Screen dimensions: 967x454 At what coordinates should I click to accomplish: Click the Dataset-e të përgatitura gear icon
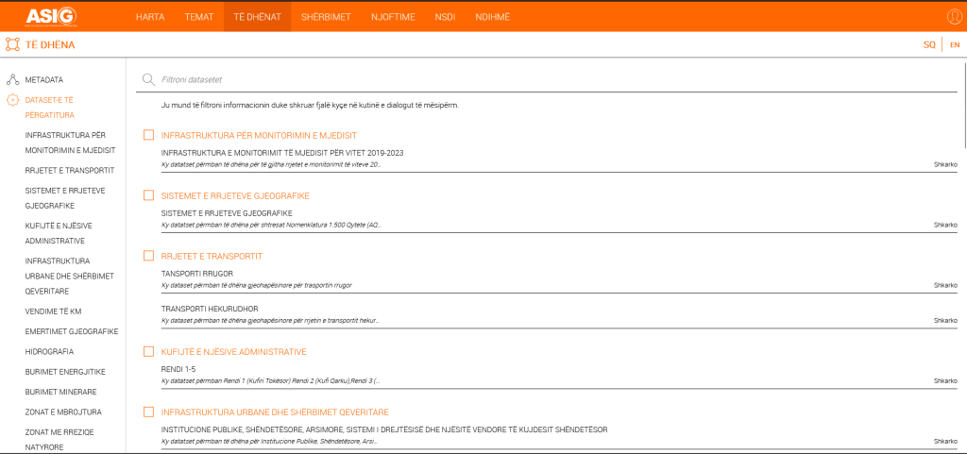tap(12, 100)
